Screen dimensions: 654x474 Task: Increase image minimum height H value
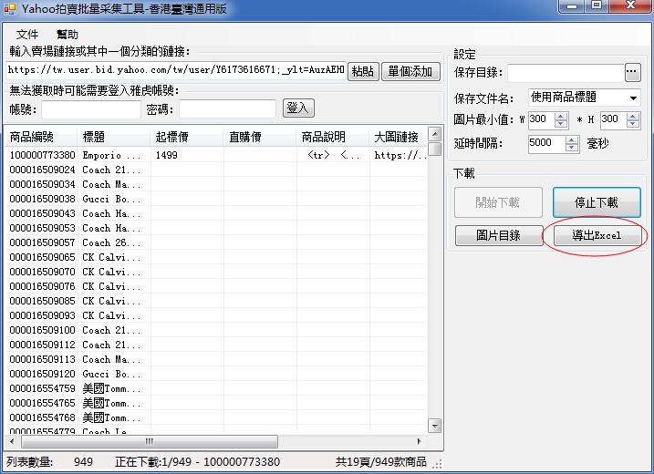tap(633, 117)
